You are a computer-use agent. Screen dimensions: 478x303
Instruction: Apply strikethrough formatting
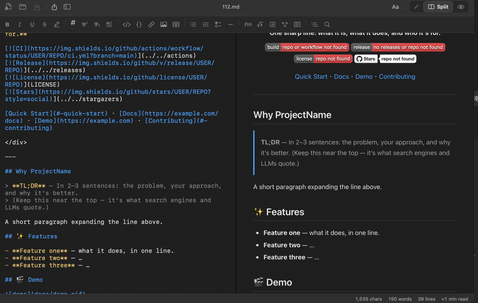click(x=44, y=24)
